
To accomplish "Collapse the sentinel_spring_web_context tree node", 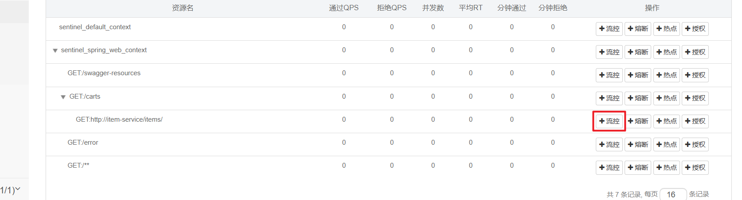I will pyautogui.click(x=55, y=50).
